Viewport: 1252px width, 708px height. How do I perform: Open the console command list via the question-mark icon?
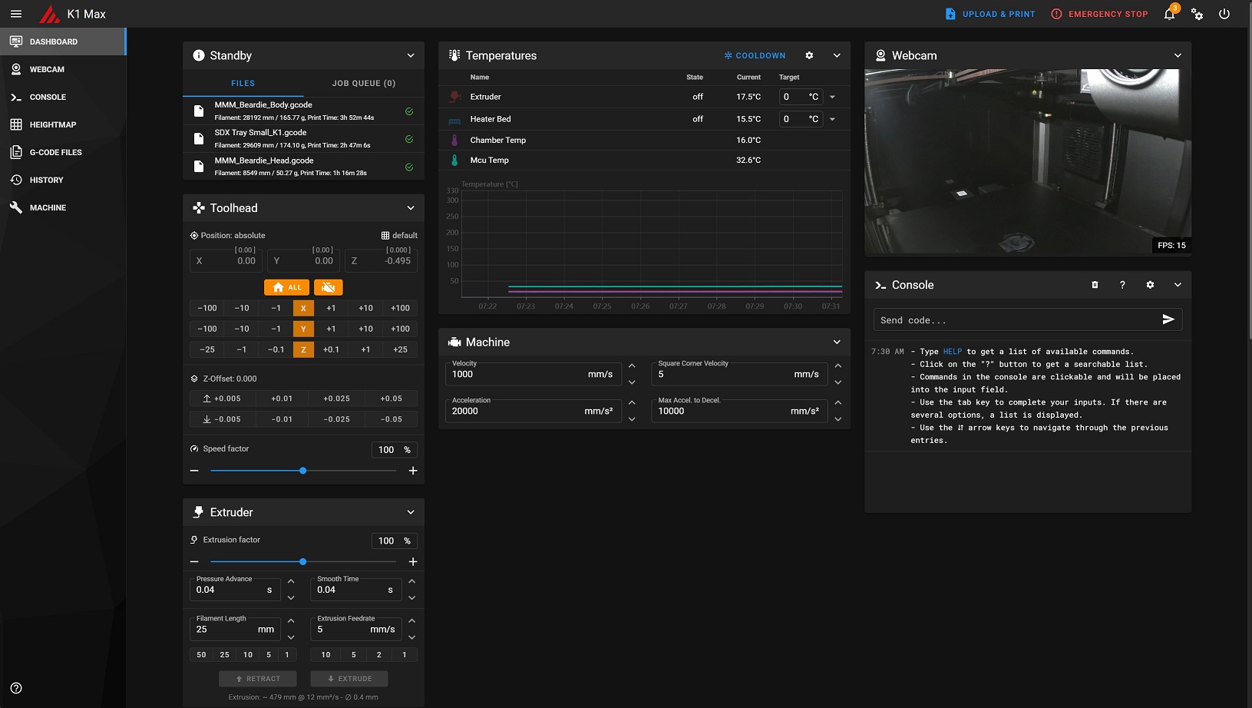coord(1122,285)
